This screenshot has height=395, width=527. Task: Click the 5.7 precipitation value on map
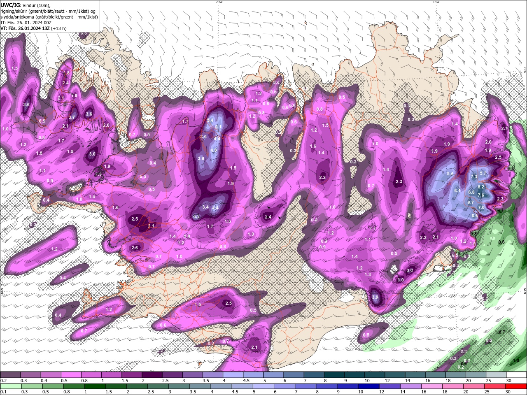(x=483, y=174)
